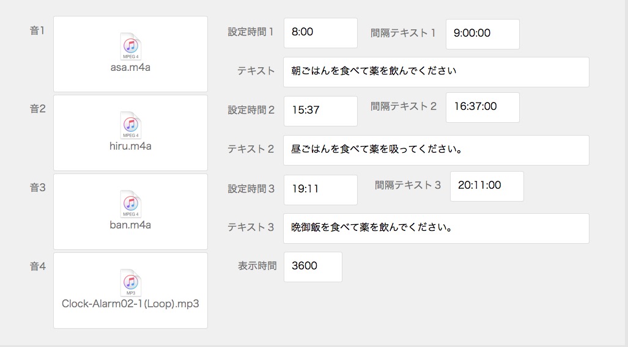Click the ban.m4a MPEG 4 icon
The height and width of the screenshot is (347, 628).
tap(131, 204)
